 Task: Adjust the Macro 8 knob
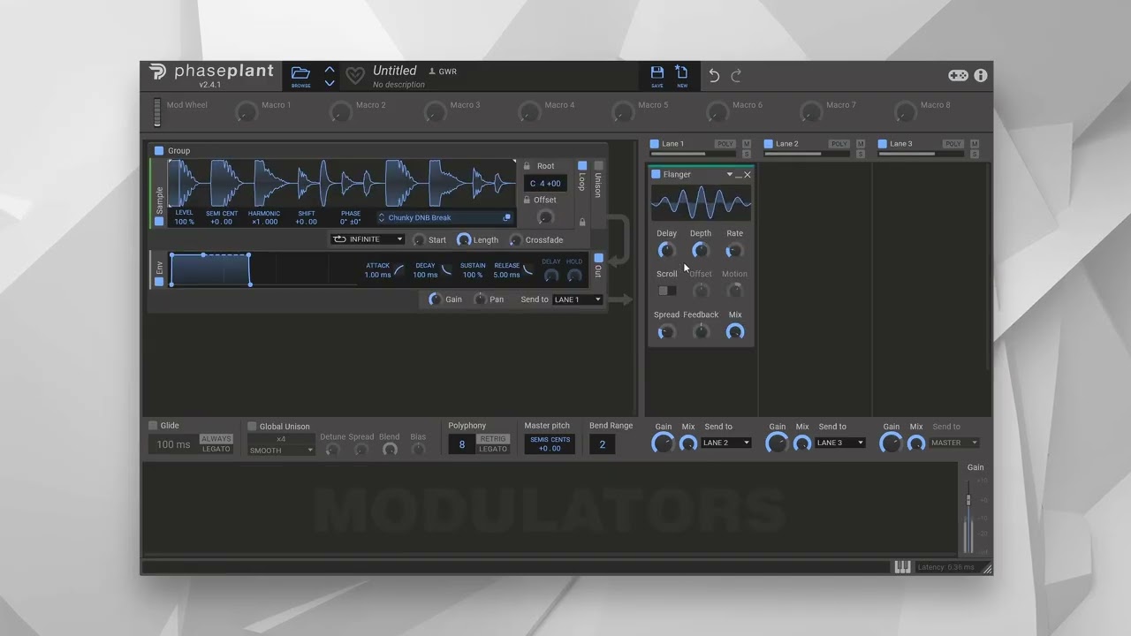click(906, 112)
